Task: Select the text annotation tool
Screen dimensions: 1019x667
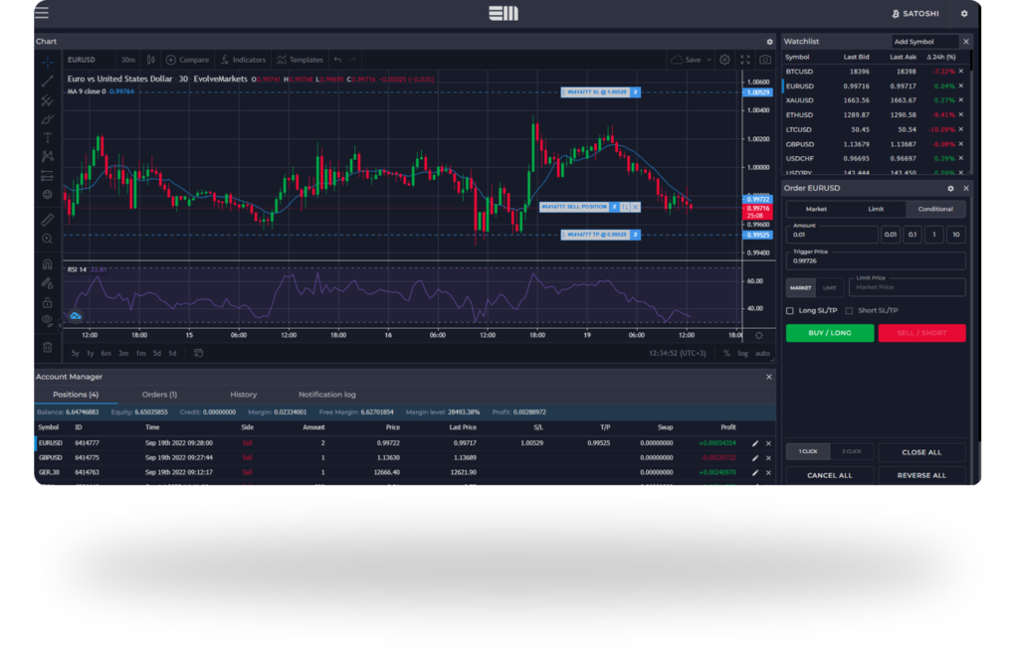Action: pos(47,137)
